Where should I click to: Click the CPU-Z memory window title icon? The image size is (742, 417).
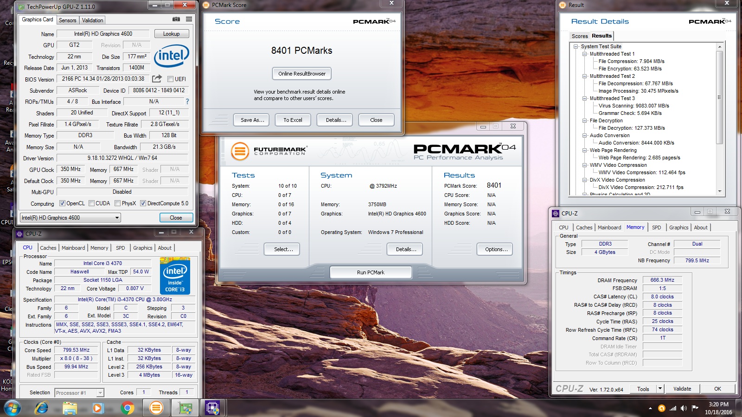coord(556,213)
